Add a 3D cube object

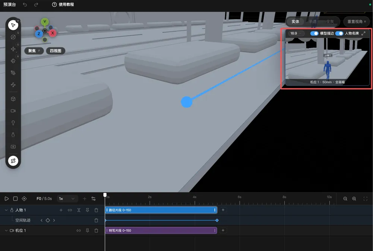point(13,99)
